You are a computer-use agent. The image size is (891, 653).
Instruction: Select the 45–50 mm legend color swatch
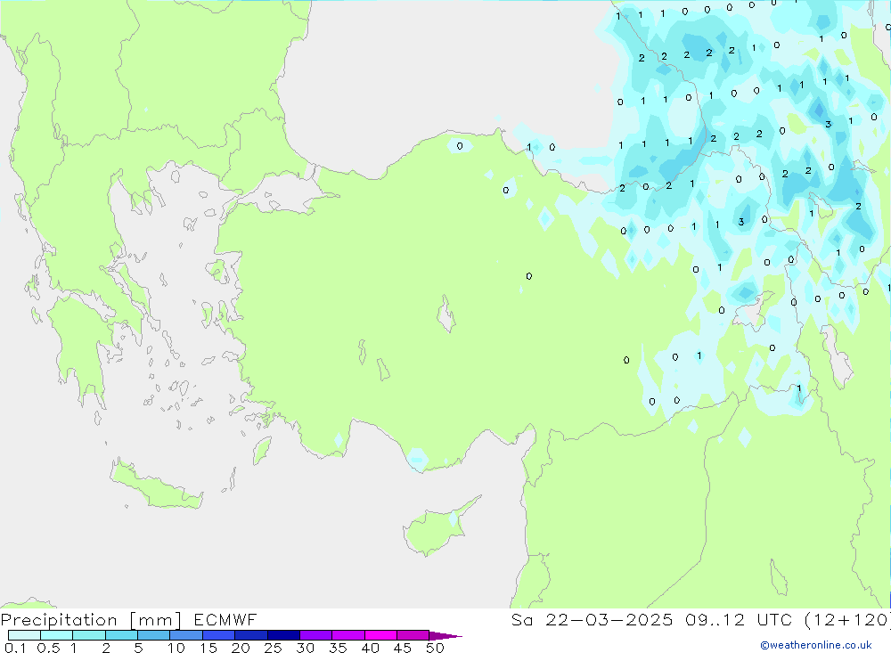(x=413, y=635)
